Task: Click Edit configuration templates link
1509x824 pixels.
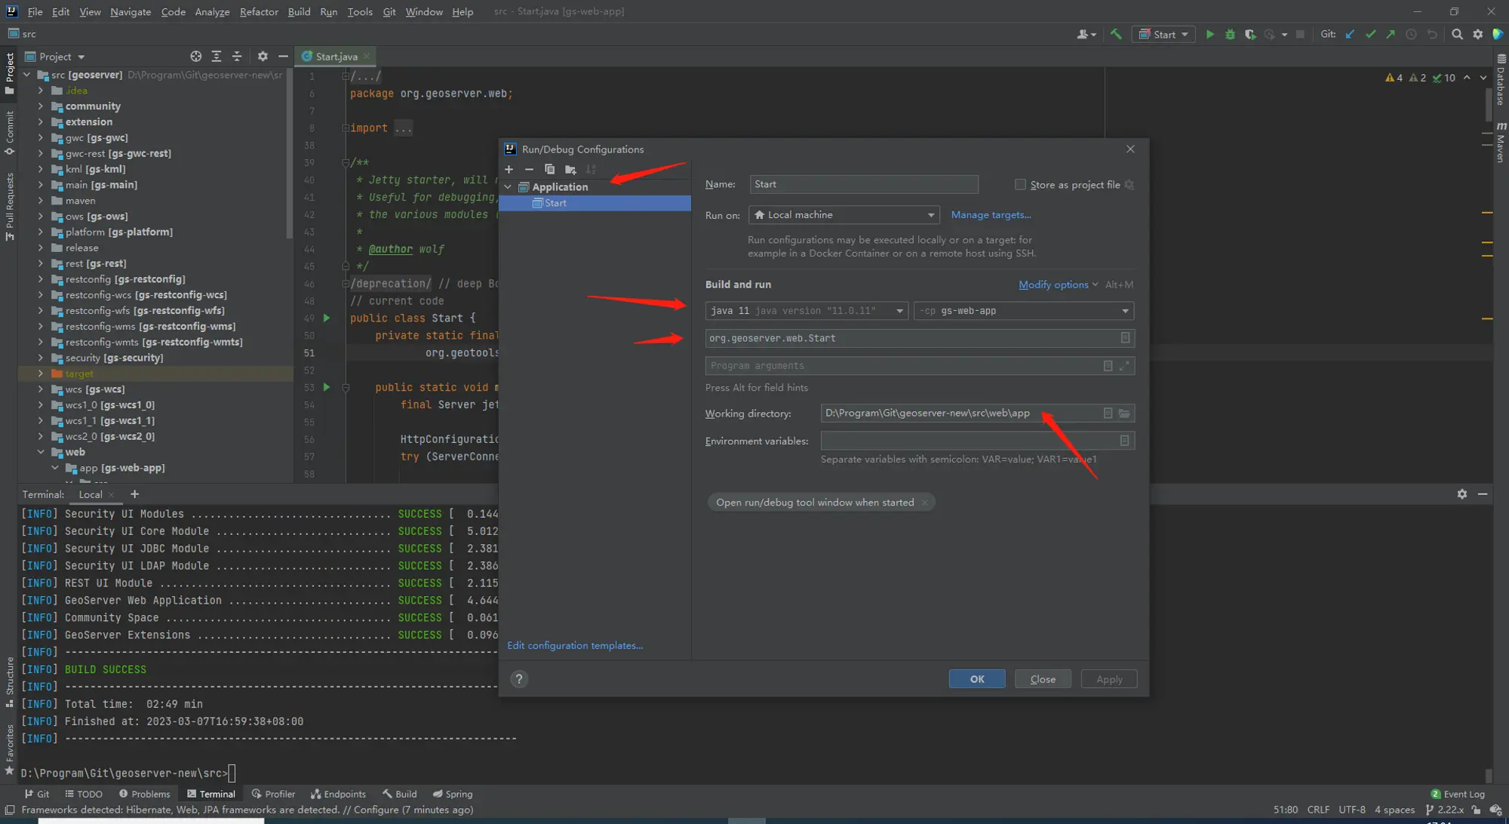Action: click(575, 646)
